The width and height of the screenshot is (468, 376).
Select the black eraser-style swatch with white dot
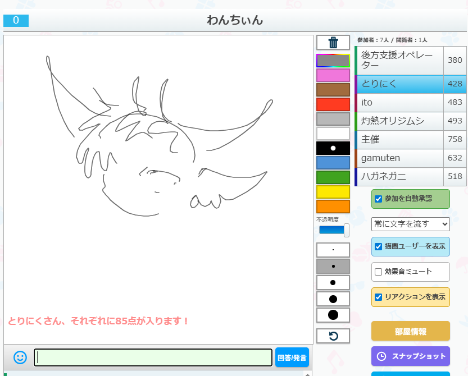point(333,148)
